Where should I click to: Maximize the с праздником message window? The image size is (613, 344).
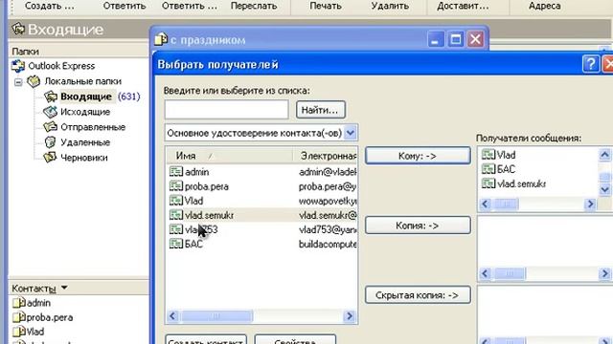tap(456, 39)
